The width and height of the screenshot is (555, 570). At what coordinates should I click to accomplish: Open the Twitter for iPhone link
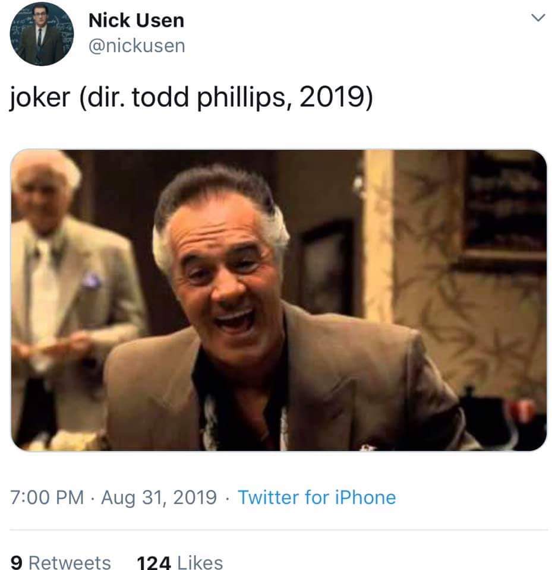pyautogui.click(x=317, y=498)
